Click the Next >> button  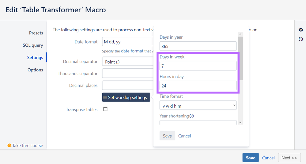[x=289, y=158]
